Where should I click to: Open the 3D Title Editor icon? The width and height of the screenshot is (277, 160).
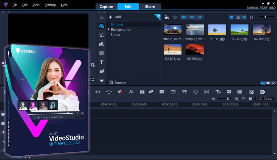click(x=218, y=92)
